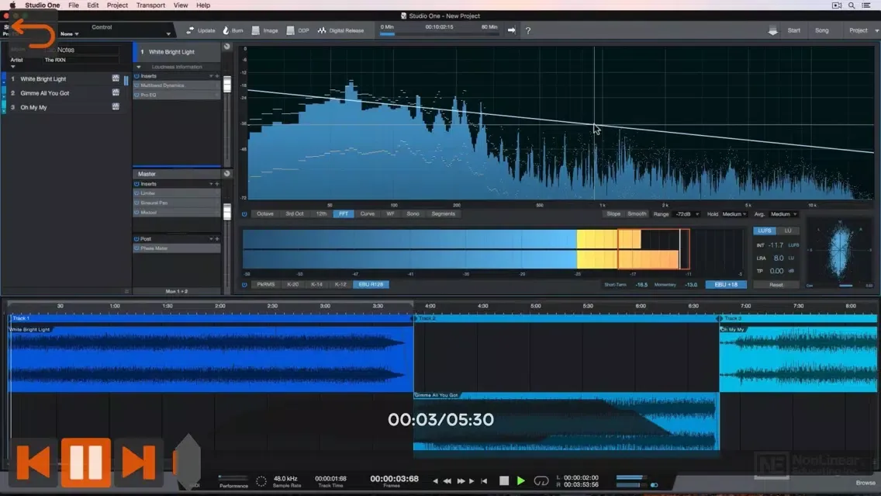Click the Update button in the toolbar
Image resolution: width=881 pixels, height=496 pixels.
[201, 30]
